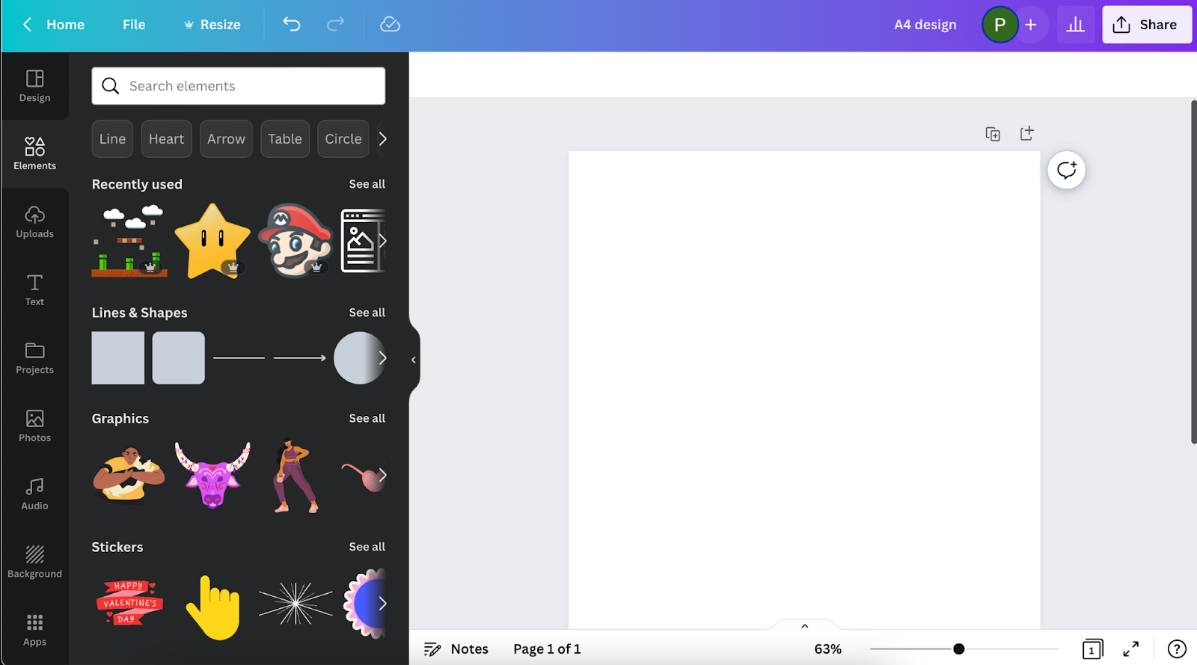Viewport: 1197px width, 665px height.
Task: Click the help question mark icon
Action: (x=1176, y=649)
